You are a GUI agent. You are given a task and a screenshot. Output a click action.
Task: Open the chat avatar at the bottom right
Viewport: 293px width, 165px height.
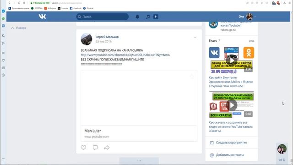point(282,148)
